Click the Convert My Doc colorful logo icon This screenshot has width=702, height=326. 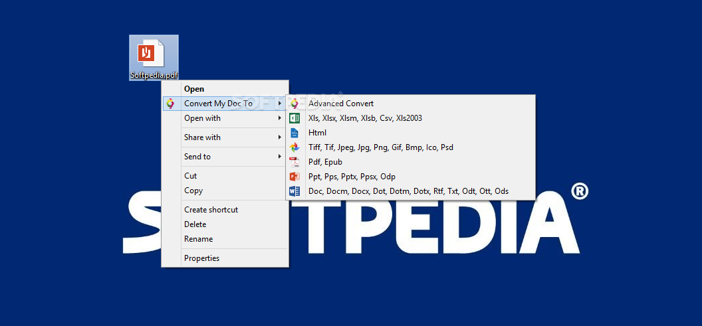tap(170, 104)
